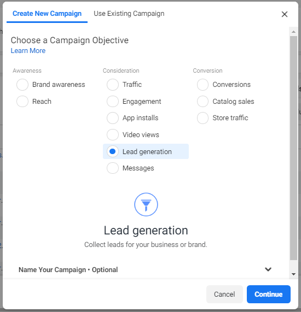Select the Video views option

(x=113, y=135)
